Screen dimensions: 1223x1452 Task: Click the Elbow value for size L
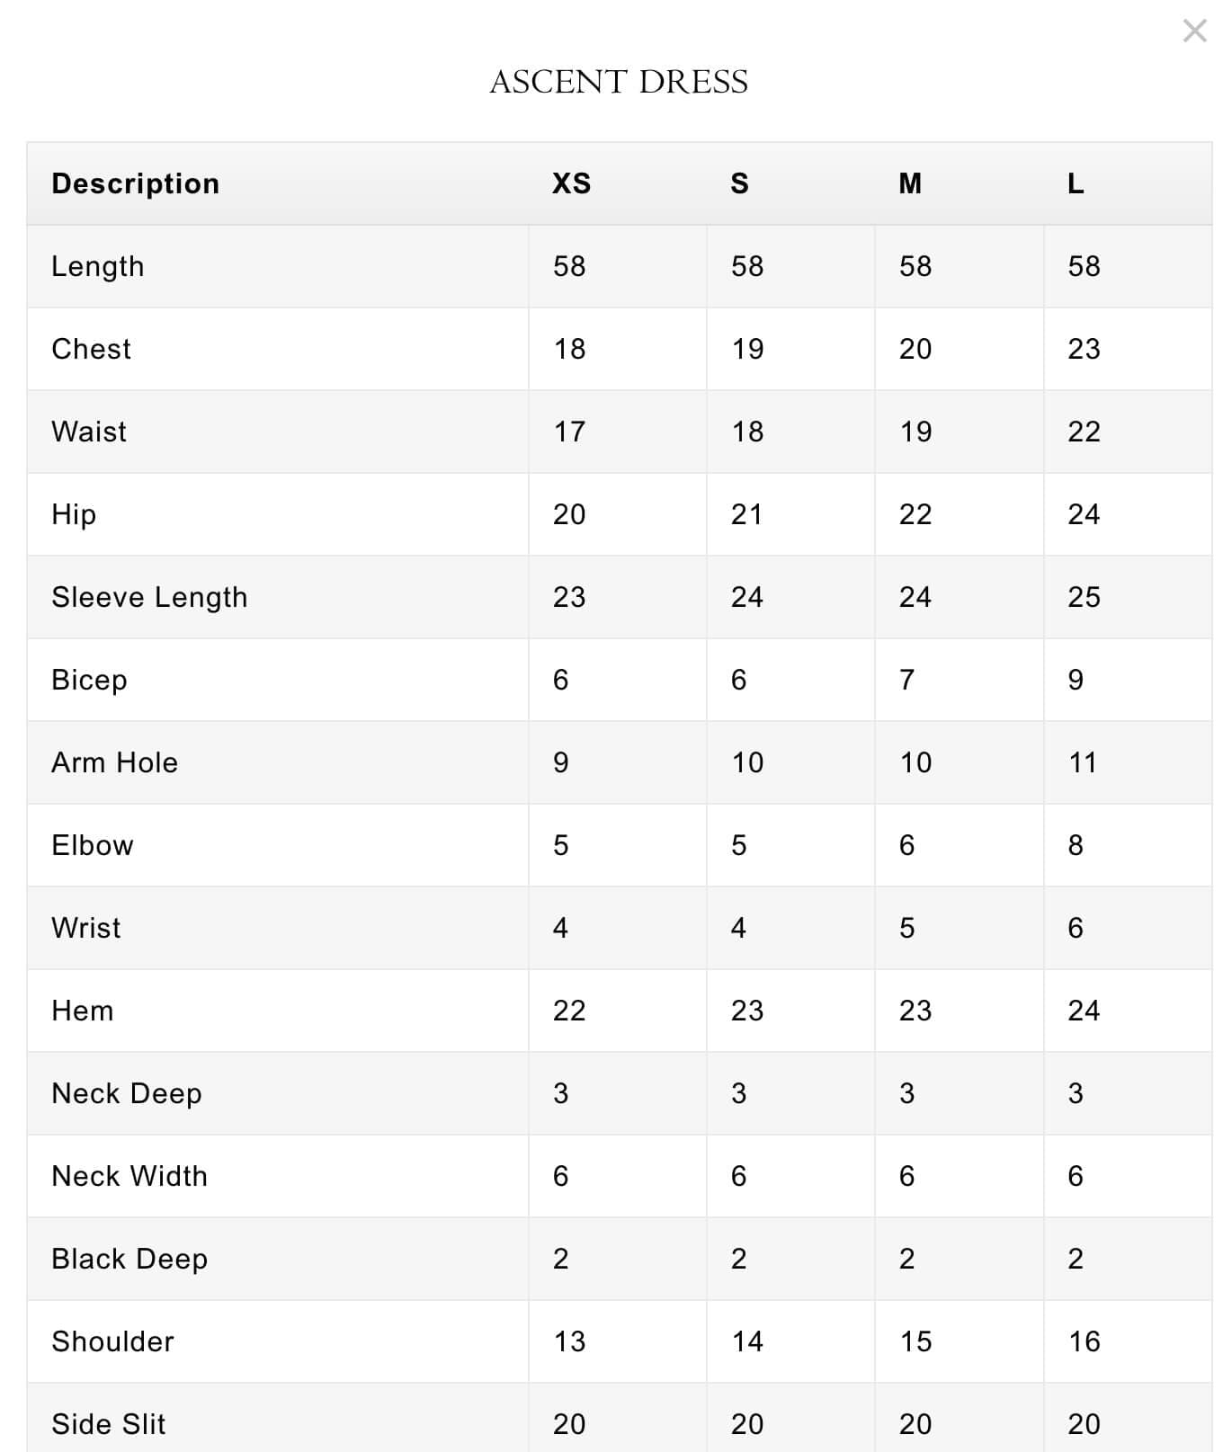(1076, 845)
